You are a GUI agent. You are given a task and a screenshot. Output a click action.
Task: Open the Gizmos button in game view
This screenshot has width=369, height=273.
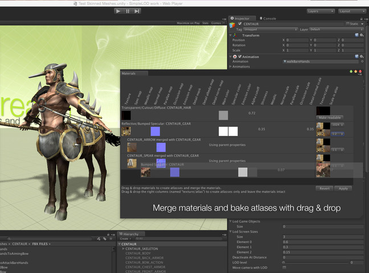click(218, 23)
